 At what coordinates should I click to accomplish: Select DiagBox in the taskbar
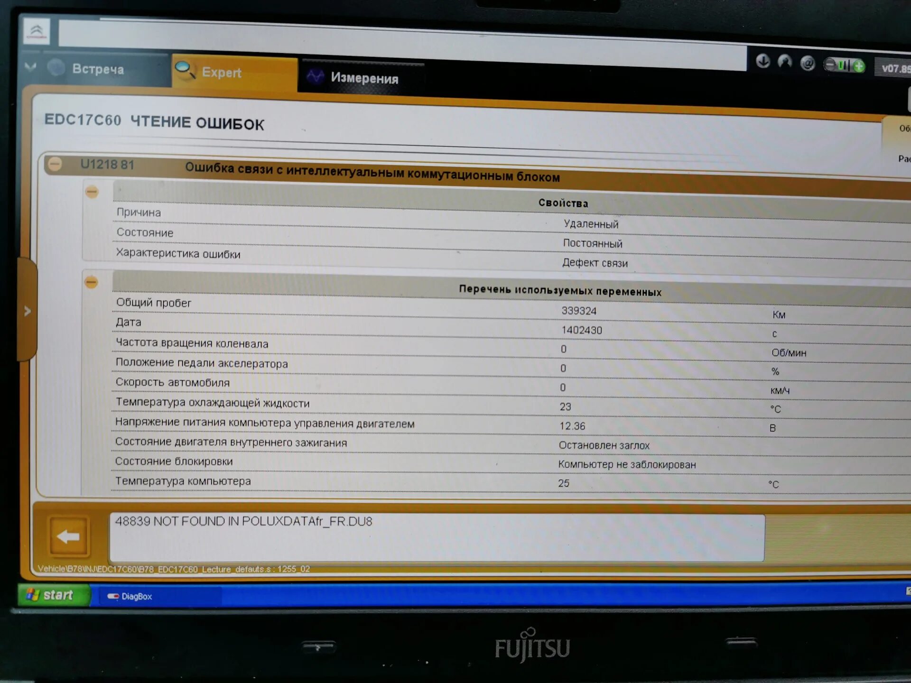[x=130, y=596]
